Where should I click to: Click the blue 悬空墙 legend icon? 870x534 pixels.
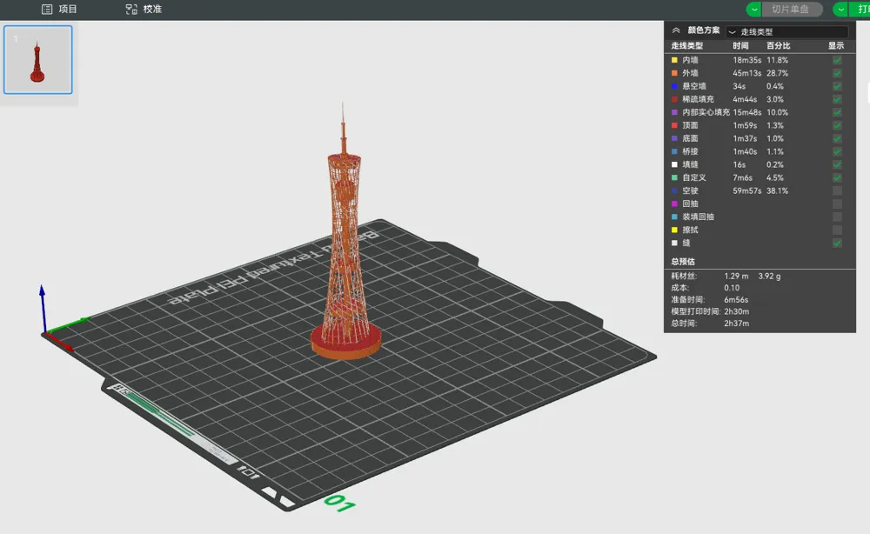pos(674,86)
